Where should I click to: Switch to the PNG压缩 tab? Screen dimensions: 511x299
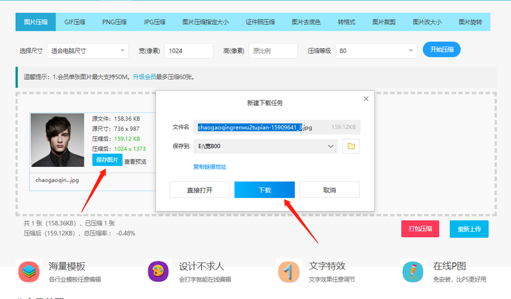(114, 22)
